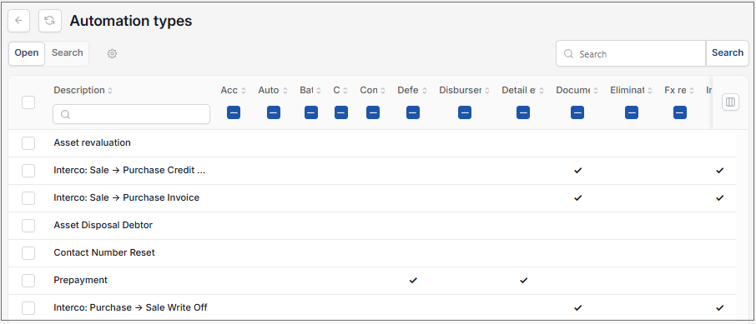
Task: Click the Fx re column minus filter icon
Action: [680, 112]
